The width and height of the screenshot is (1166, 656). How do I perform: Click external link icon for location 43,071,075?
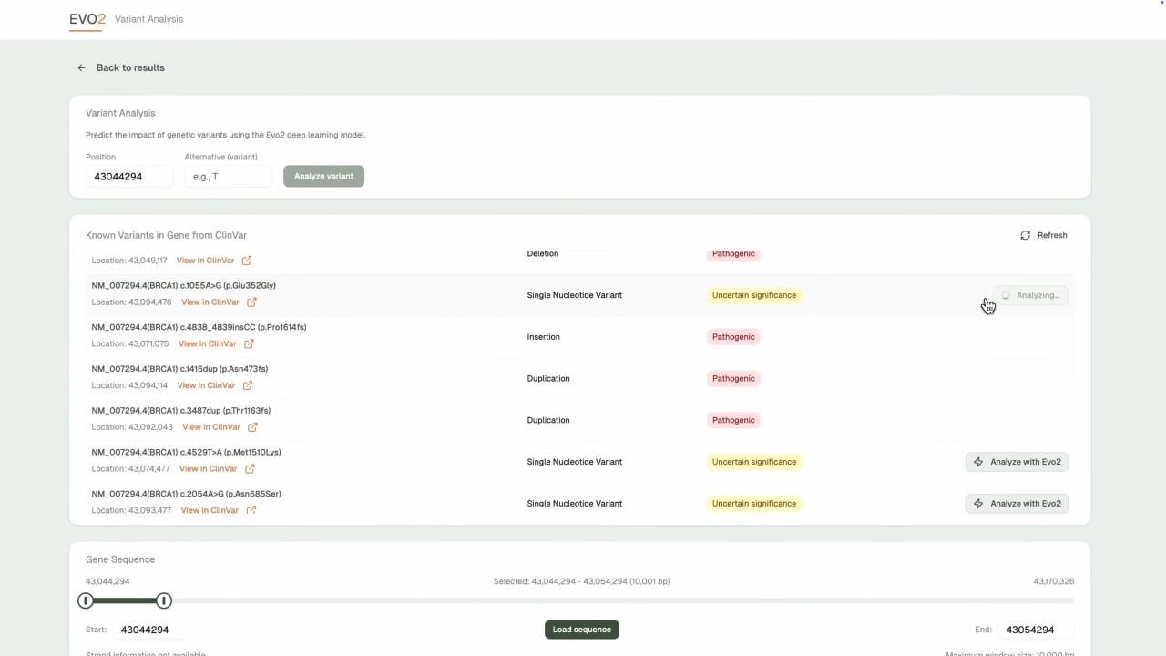point(249,344)
